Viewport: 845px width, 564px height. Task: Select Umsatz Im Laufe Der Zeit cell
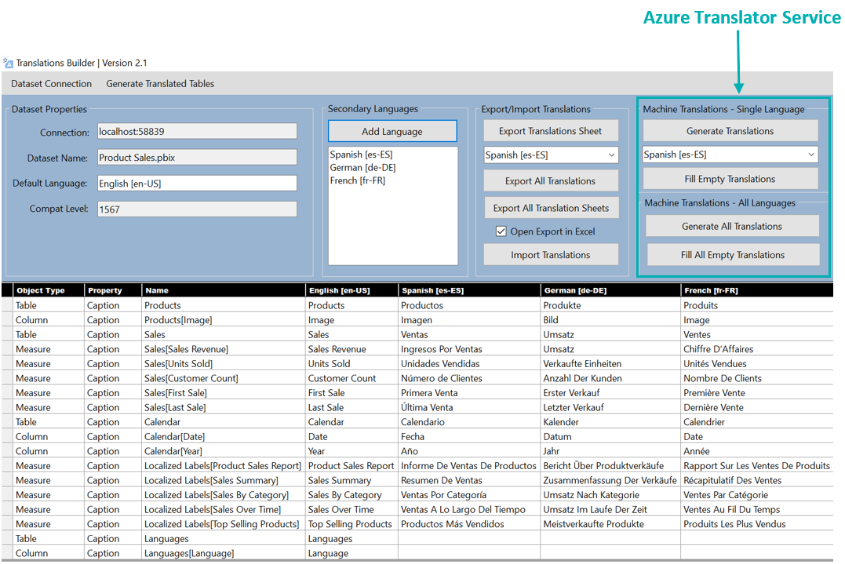(610, 509)
